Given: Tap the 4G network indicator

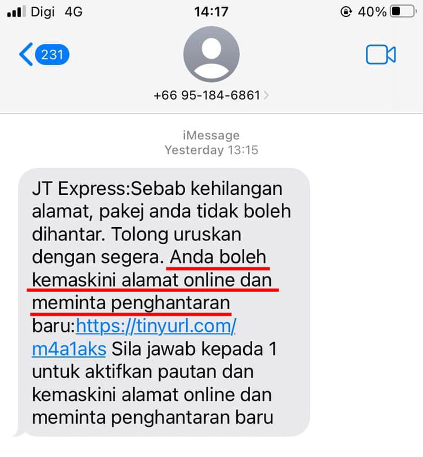Looking at the screenshot, I should click(73, 12).
